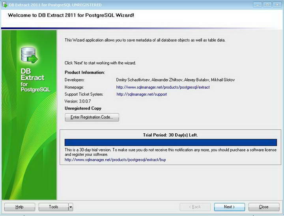Click the title bar caption text

[x=55, y=5]
